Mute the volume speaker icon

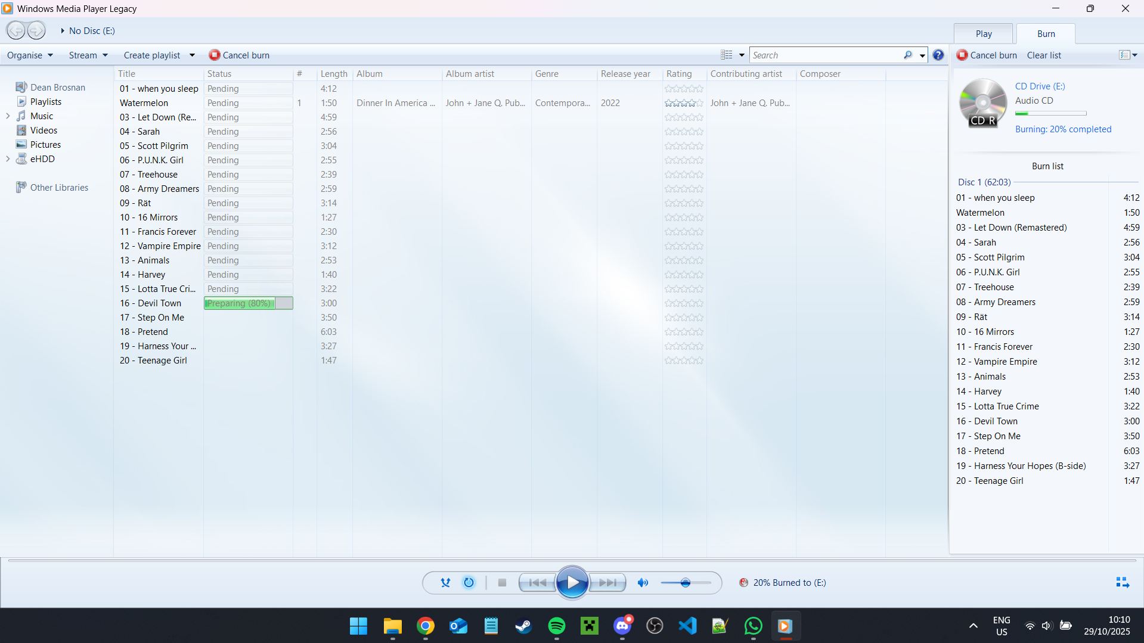(x=643, y=583)
